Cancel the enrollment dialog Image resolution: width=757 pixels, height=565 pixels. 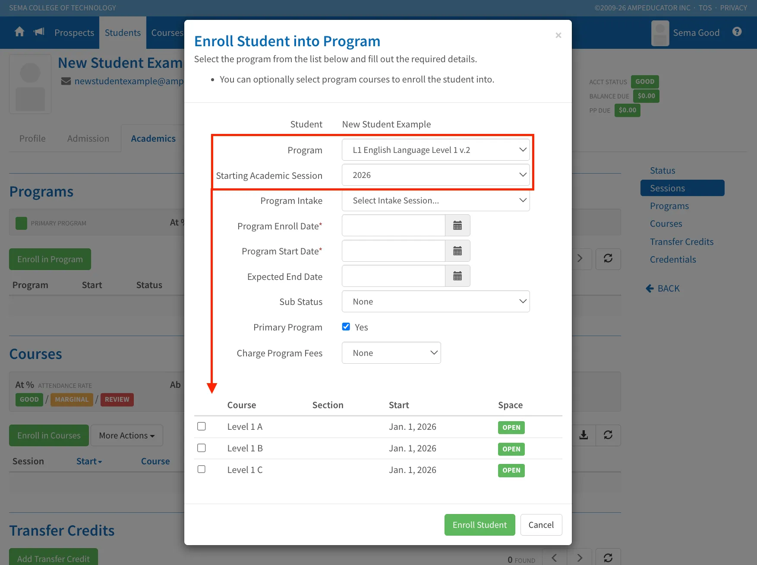tap(541, 525)
